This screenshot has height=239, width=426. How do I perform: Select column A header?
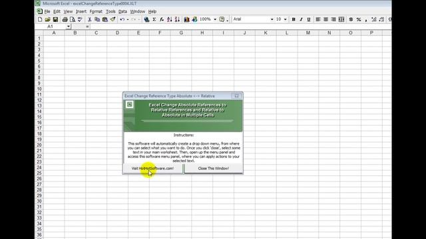(54, 33)
